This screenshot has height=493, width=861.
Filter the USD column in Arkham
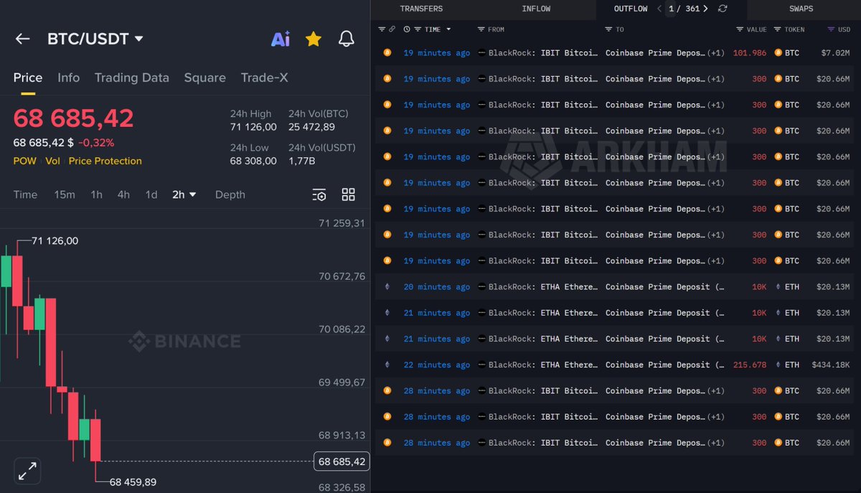click(831, 29)
